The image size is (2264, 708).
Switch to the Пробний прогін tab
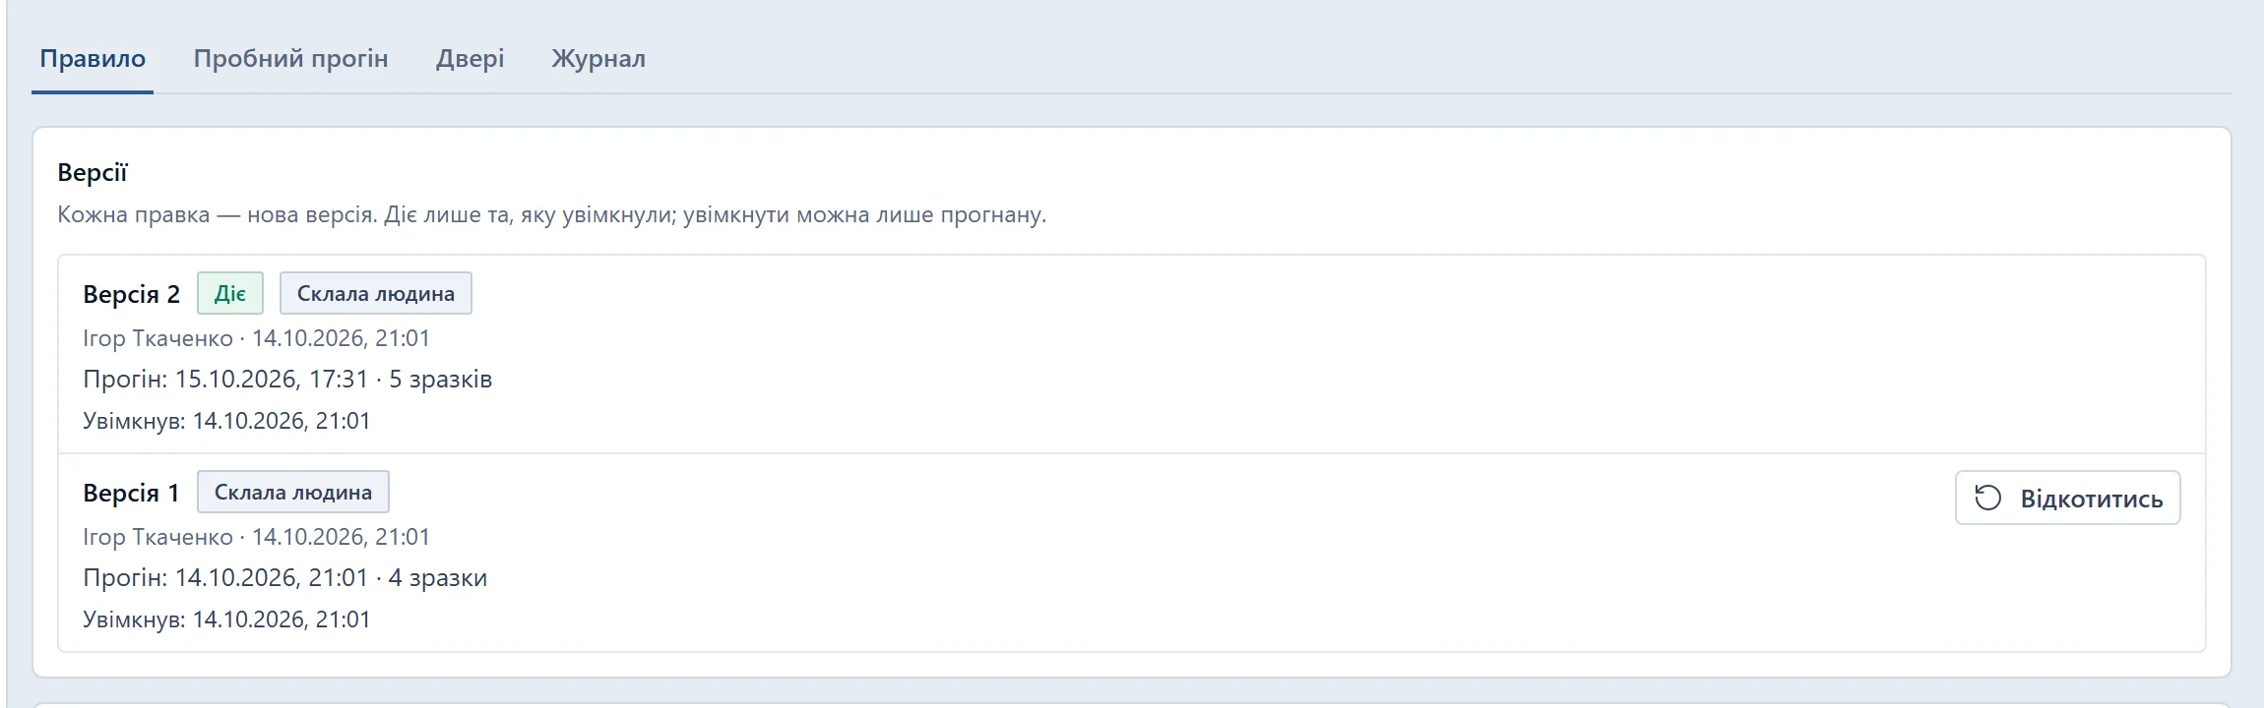click(x=290, y=59)
